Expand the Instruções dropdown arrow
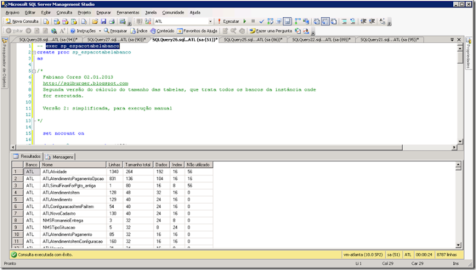 tap(100, 31)
